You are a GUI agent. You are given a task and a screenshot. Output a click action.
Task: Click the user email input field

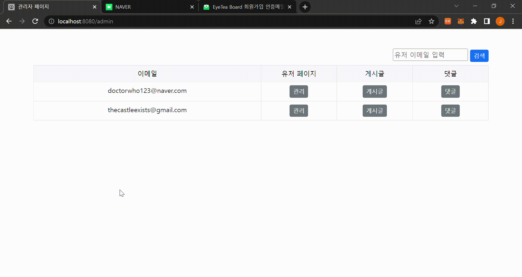tap(430, 55)
